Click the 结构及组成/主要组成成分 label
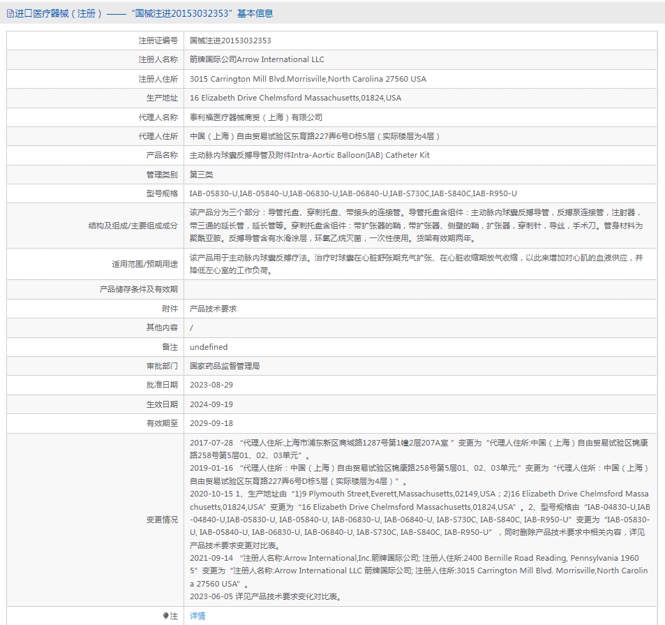The height and width of the screenshot is (625, 665). 133,226
